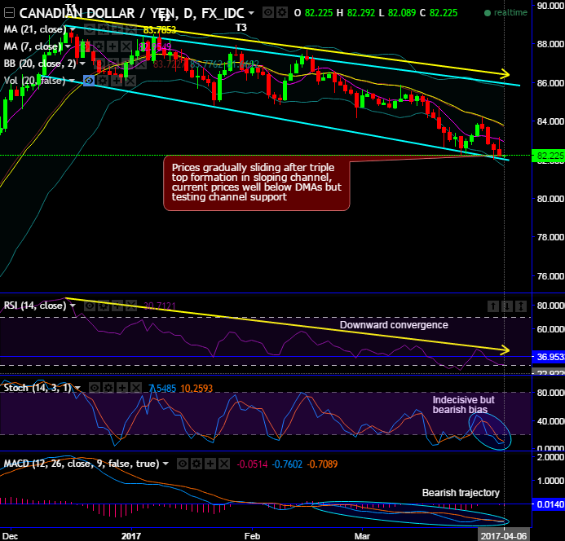The width and height of the screenshot is (565, 541).
Task: Click the 2017-04-06 date label on time axis
Action: click(503, 536)
